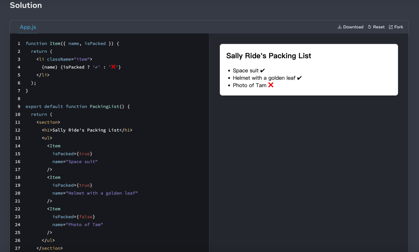Click name="Space suit" in the code
This screenshot has width=419, height=252.
(75, 162)
